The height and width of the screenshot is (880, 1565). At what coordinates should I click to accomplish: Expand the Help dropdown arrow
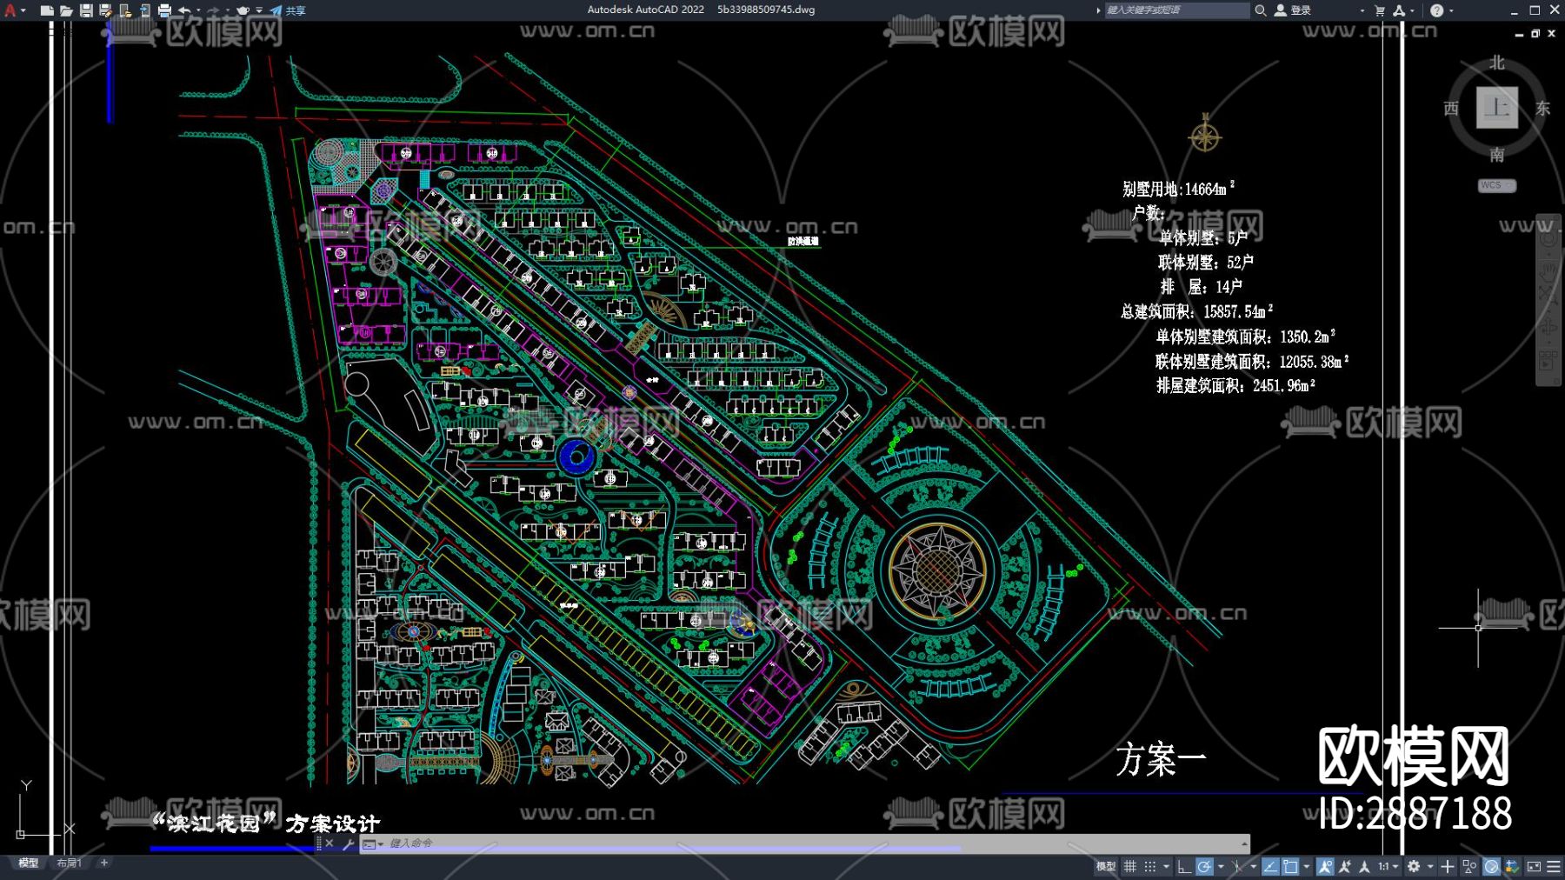[1451, 10]
